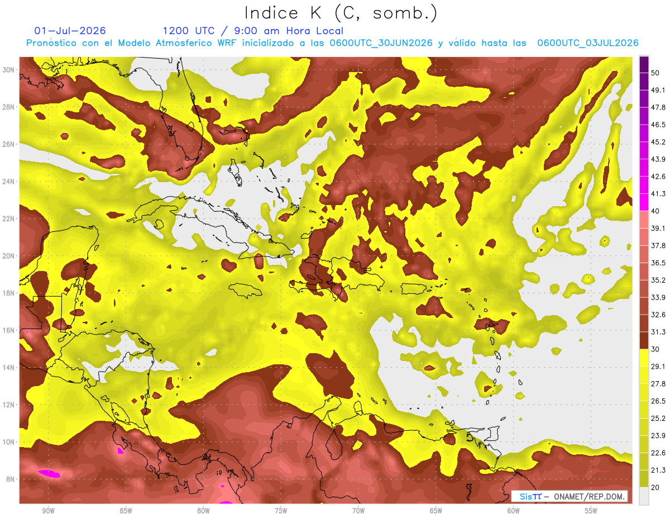Click the initialization time '0600UTC_30JUN2026'
The height and width of the screenshot is (518, 670).
[x=381, y=43]
